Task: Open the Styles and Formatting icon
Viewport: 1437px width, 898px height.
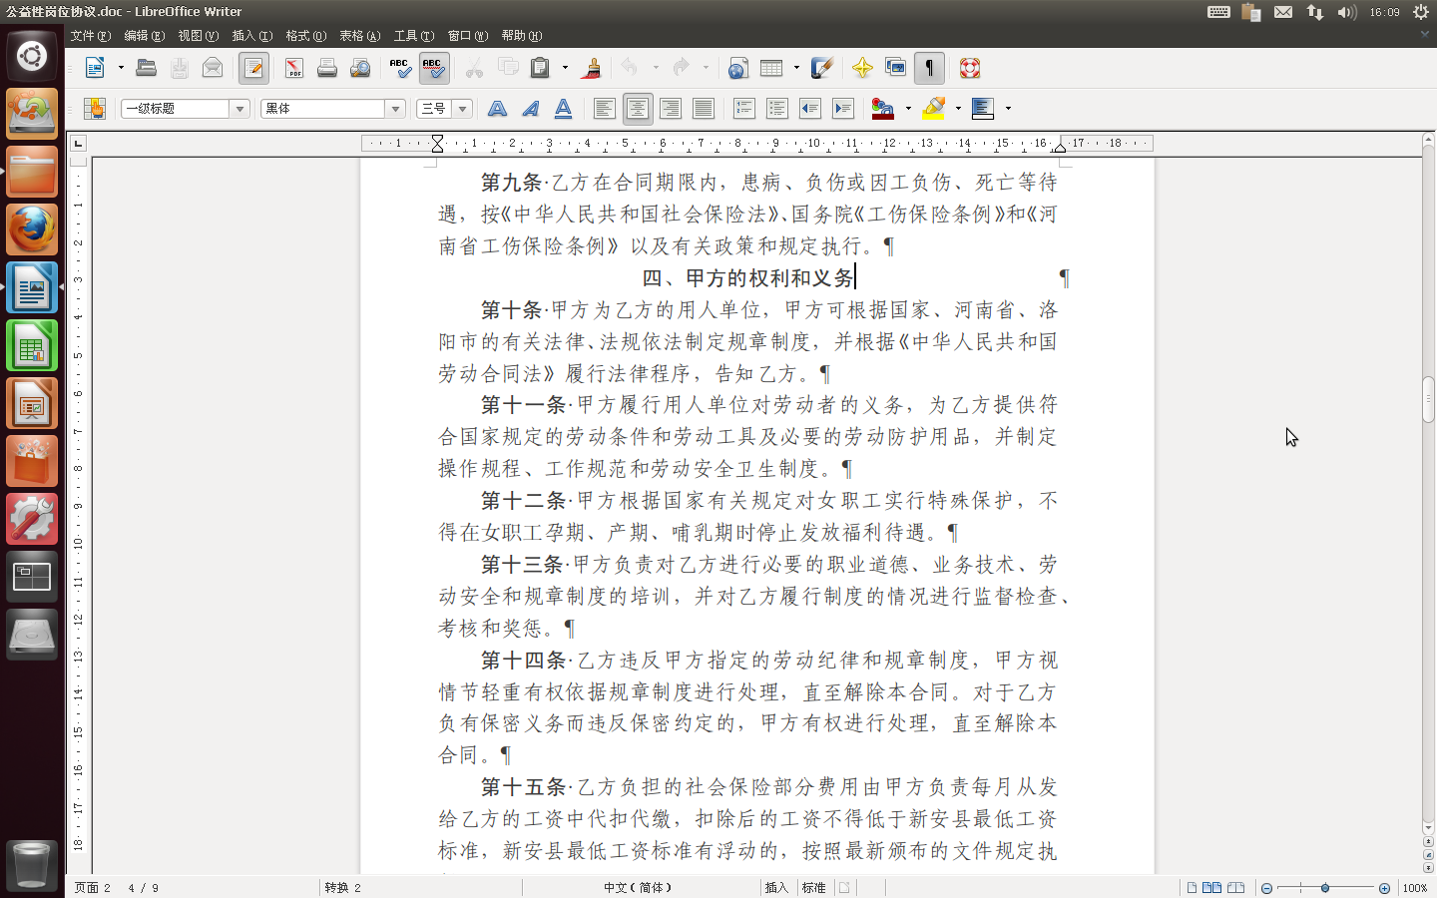Action: click(95, 108)
